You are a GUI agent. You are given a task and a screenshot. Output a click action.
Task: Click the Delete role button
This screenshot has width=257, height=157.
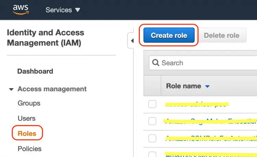point(222,35)
